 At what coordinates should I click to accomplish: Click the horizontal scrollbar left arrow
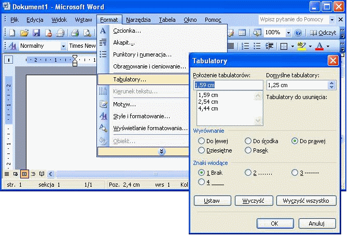pyautogui.click(x=51, y=174)
